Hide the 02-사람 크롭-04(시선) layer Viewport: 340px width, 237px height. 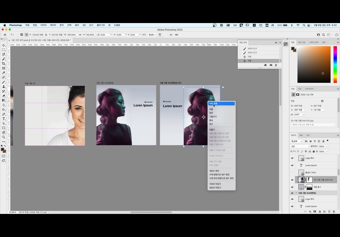coord(292,180)
